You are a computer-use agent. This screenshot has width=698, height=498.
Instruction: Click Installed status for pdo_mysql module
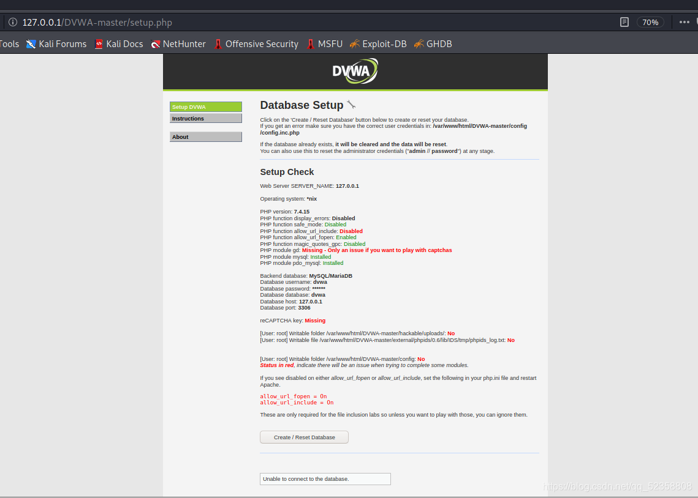pos(333,264)
